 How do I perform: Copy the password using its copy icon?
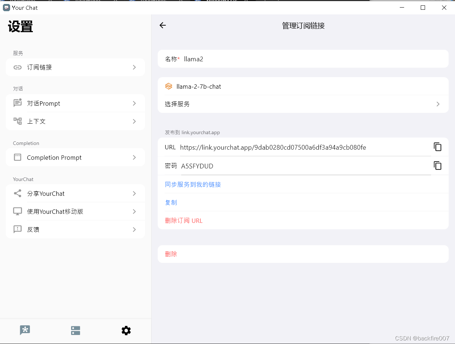pos(437,166)
